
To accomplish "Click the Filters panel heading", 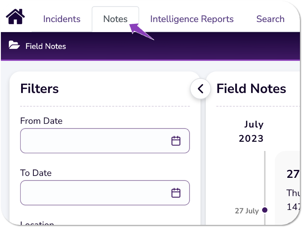I will click(x=40, y=88).
